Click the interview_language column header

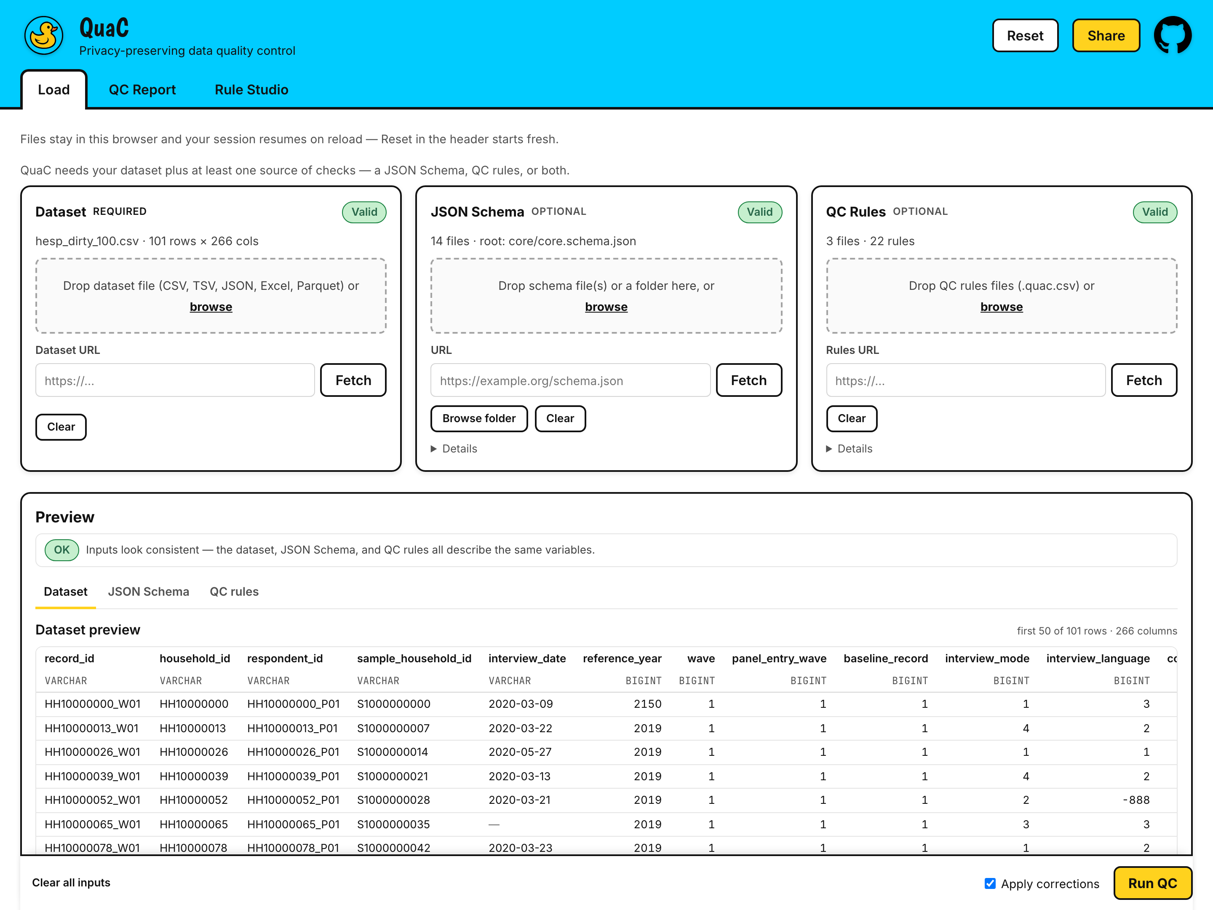point(1098,659)
